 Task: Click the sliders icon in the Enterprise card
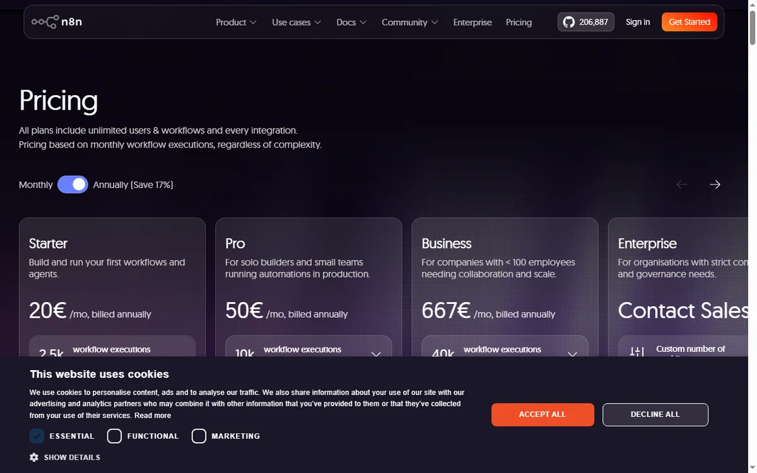point(637,353)
